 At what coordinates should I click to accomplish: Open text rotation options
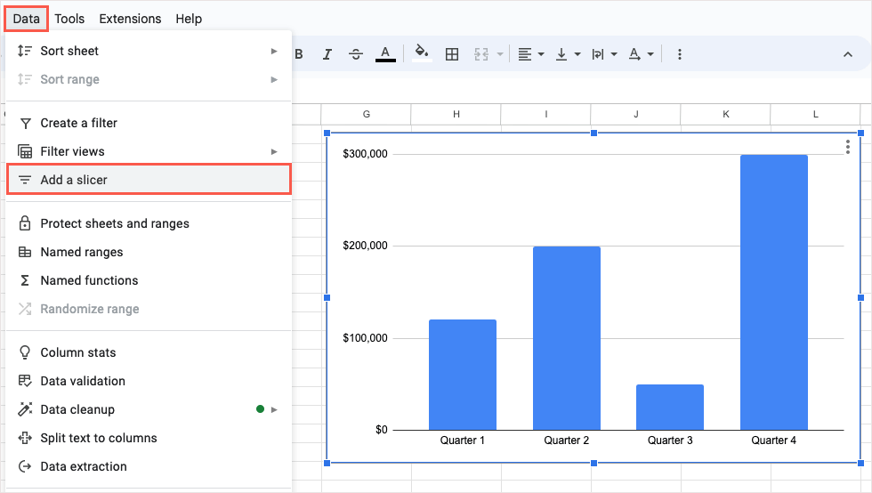point(642,54)
